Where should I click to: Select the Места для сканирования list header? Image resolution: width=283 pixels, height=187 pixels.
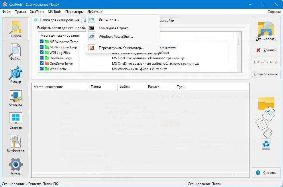(60, 36)
